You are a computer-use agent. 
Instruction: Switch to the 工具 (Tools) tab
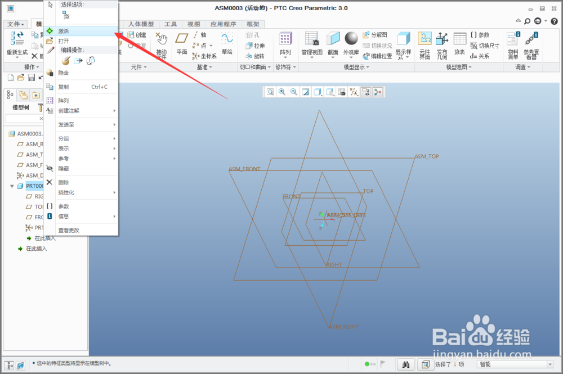click(x=171, y=24)
